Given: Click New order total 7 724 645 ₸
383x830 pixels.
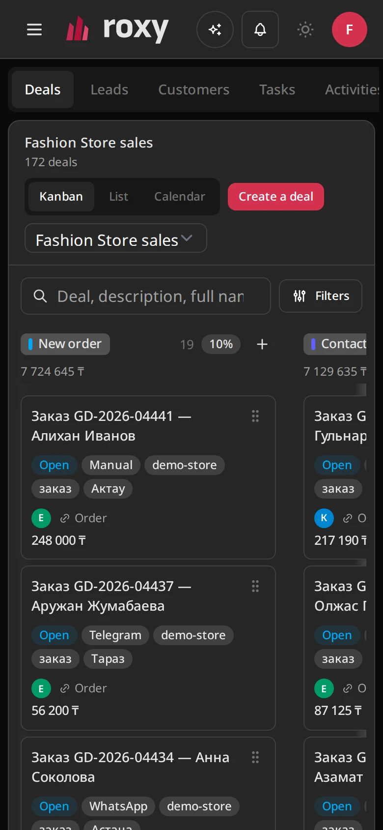Looking at the screenshot, I should point(53,371).
